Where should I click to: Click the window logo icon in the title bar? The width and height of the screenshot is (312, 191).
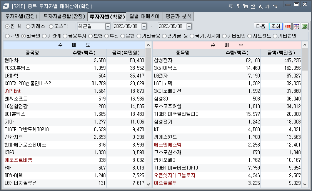point(6,7)
